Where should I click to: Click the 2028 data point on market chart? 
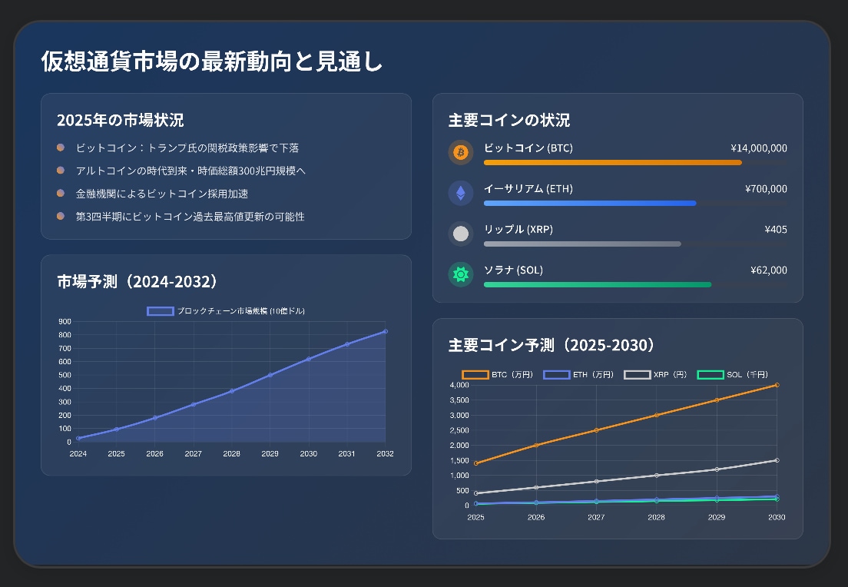tap(231, 390)
